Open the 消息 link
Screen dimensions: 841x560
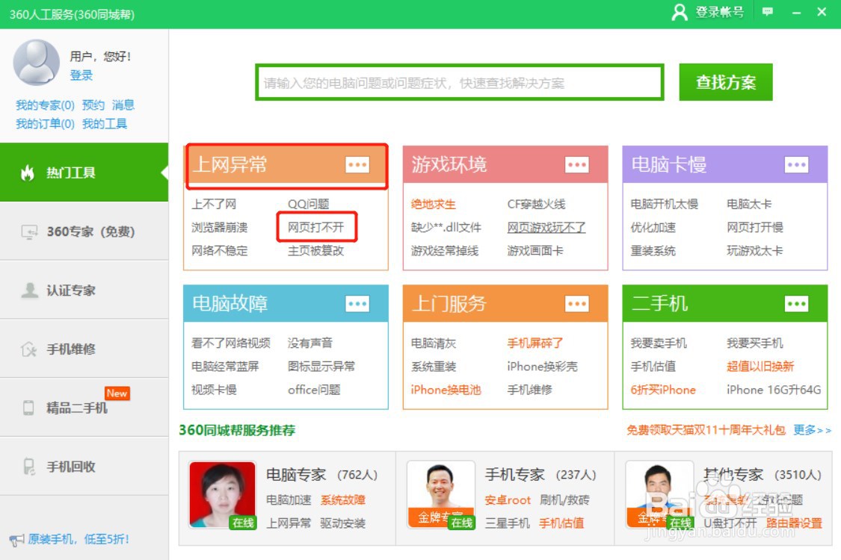(123, 105)
